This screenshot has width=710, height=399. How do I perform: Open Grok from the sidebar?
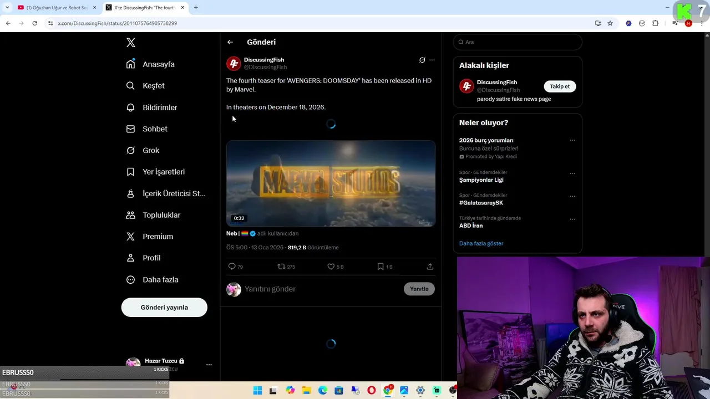click(x=143, y=150)
